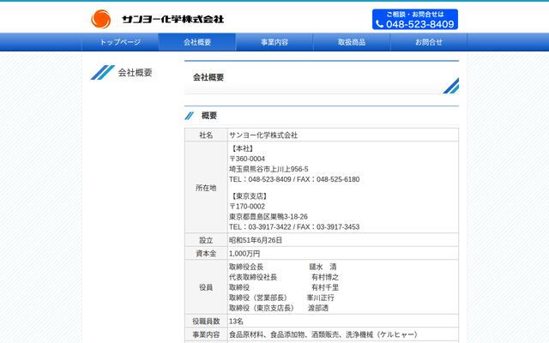
Task: Click the 昭和51年6月26日 date value
Action: [256, 240]
